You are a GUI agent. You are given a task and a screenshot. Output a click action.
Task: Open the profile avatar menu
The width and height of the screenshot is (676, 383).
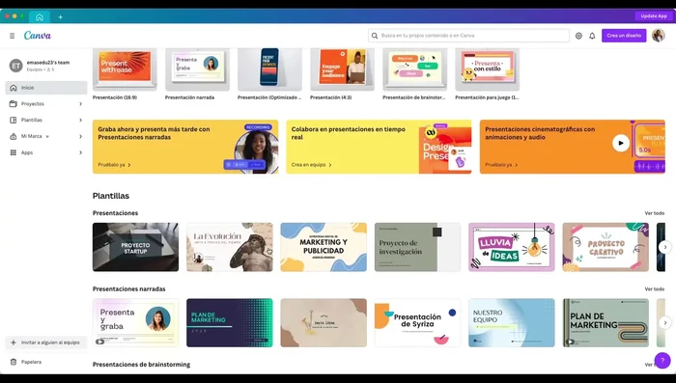[x=659, y=36]
